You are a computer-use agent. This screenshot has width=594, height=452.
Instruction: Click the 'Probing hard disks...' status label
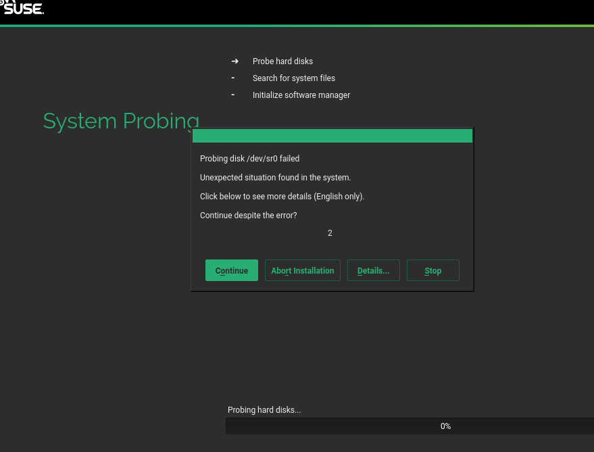click(264, 410)
